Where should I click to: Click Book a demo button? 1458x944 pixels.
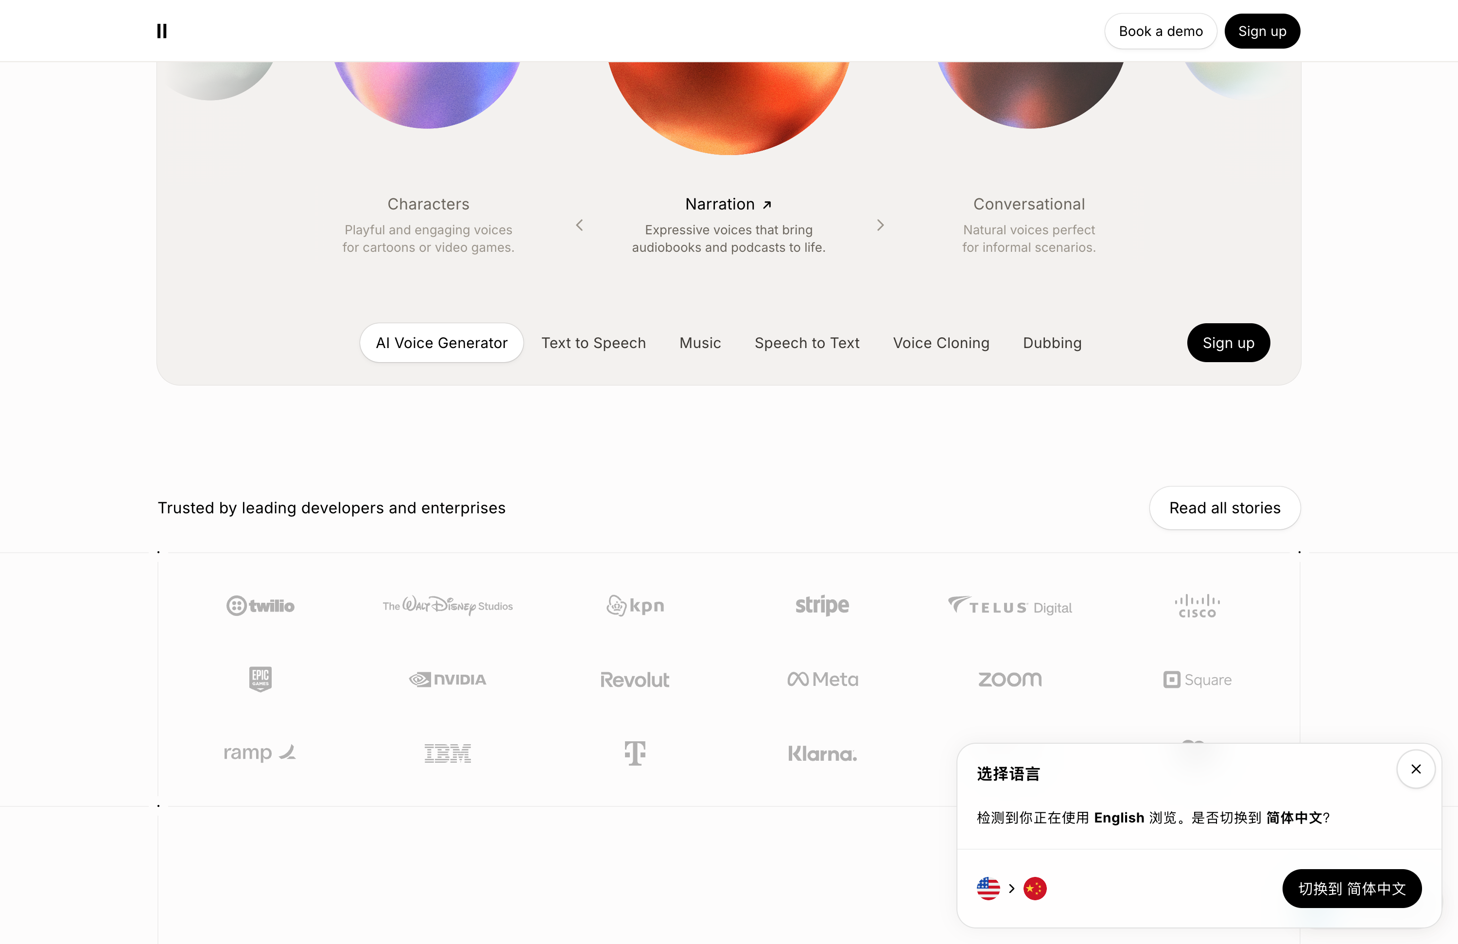pos(1161,31)
